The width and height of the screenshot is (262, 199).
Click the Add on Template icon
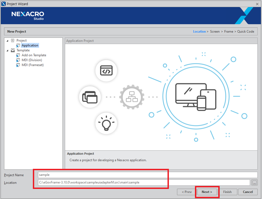tap(18, 55)
